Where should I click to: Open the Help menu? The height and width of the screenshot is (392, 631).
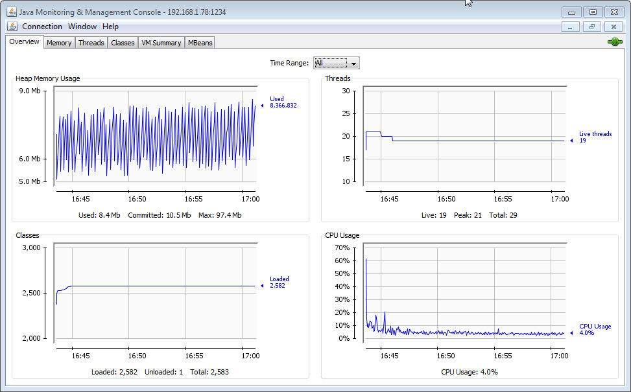(x=110, y=27)
